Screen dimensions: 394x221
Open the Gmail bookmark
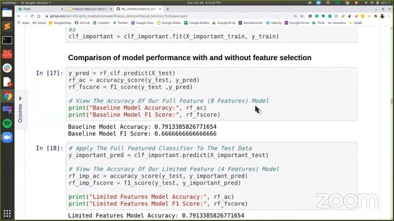coord(39,23)
